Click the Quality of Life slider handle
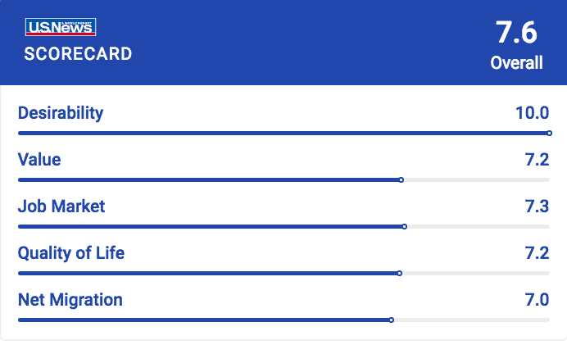 400,274
